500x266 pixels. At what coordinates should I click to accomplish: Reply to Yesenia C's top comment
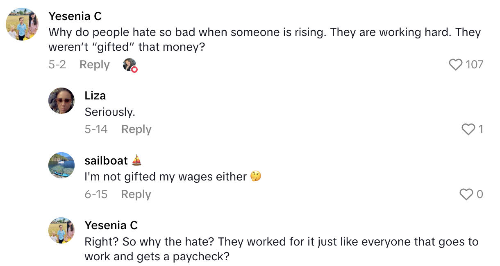pos(94,65)
